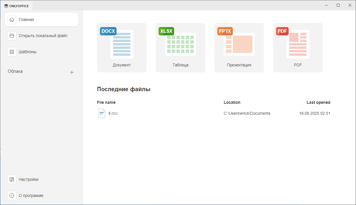
Task: Click the О программе info icon
Action: (x=12, y=196)
